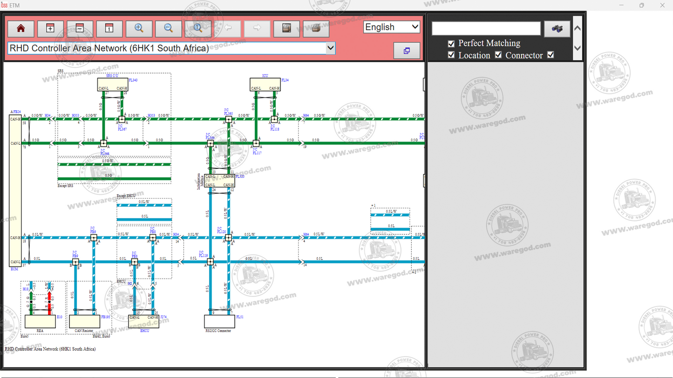This screenshot has width=673, height=378.
Task: Click the document list icon beside print
Action: point(286,29)
